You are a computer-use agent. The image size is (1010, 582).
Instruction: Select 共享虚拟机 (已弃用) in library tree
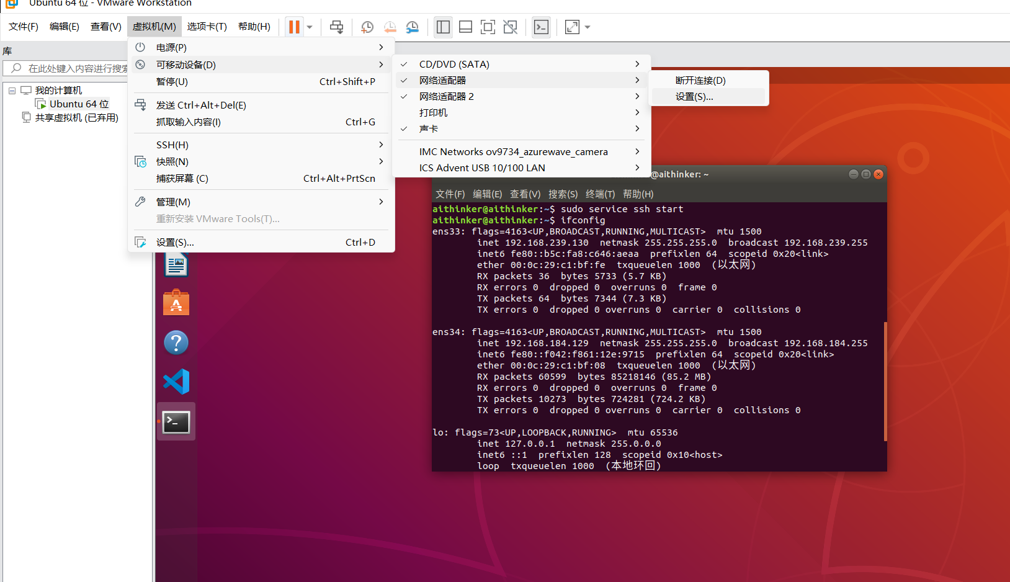pyautogui.click(x=76, y=117)
